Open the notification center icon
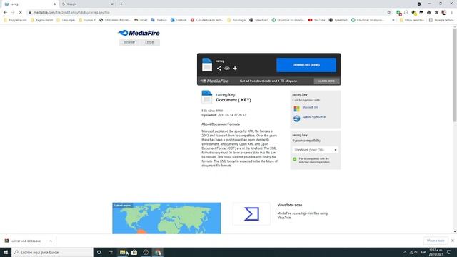This screenshot has width=457, height=257. tap(449, 252)
